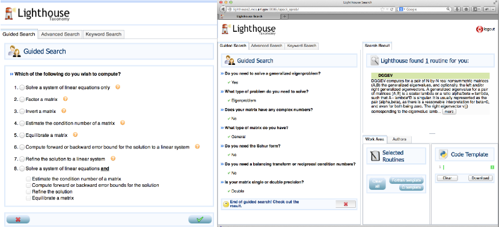Open the search engine dropdown in Google box
Screen dimensions: 499x227
click(404, 9)
